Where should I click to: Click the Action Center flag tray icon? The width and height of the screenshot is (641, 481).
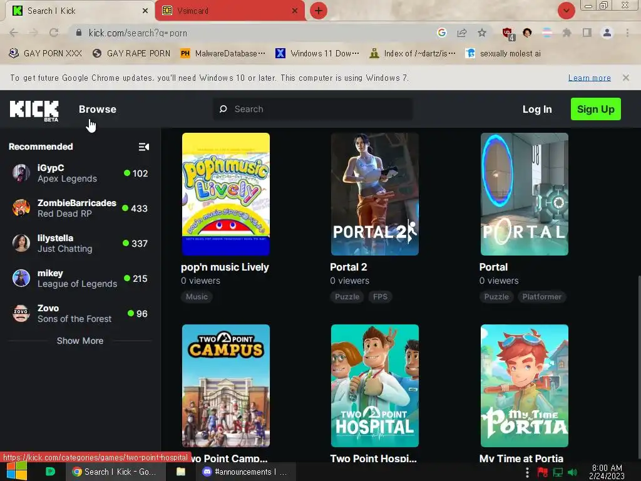(x=543, y=472)
